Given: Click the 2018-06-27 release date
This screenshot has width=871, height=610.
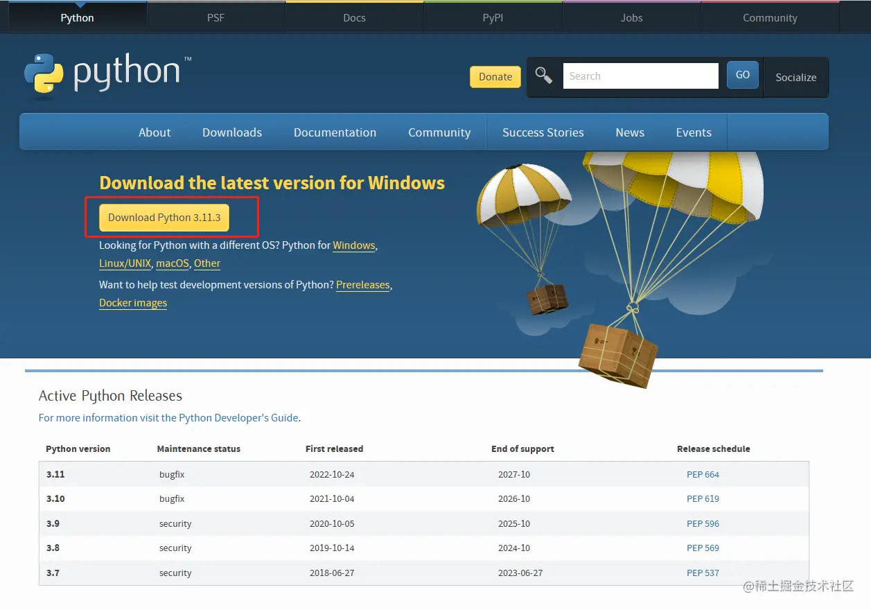Looking at the screenshot, I should click(x=332, y=573).
